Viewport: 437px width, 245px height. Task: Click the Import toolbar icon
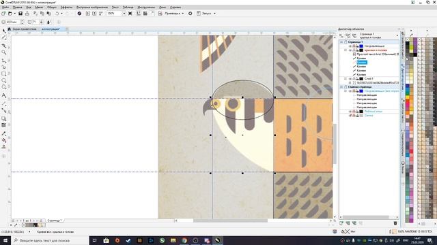click(88, 14)
